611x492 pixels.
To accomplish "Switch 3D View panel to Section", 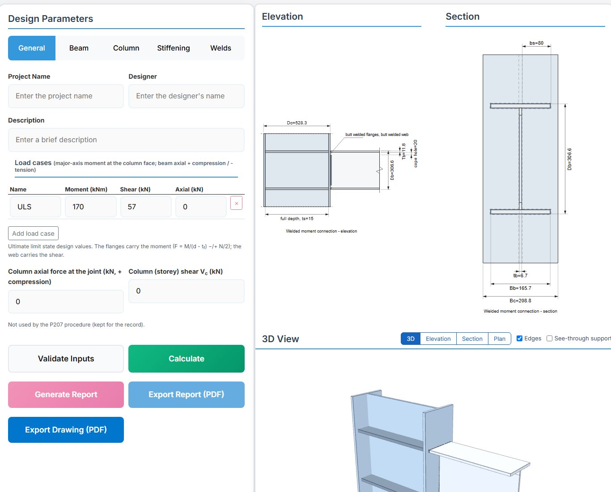I will coord(472,339).
